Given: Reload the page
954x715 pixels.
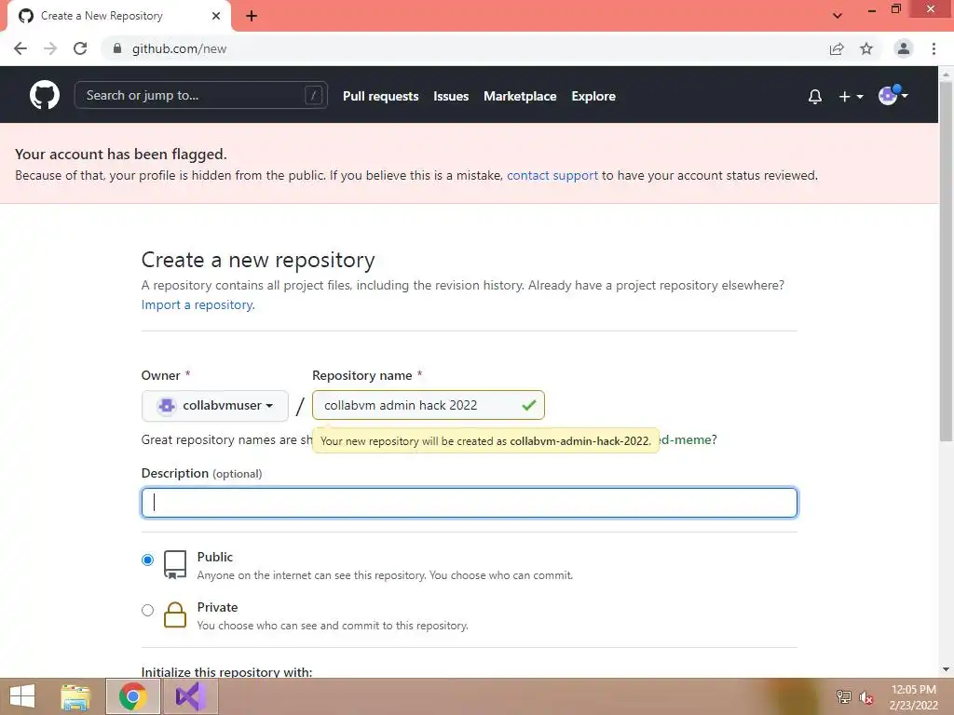Looking at the screenshot, I should click(80, 48).
